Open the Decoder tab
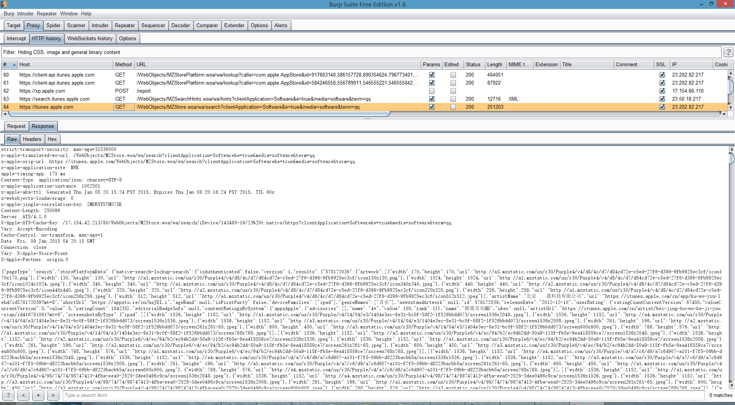 181,26
